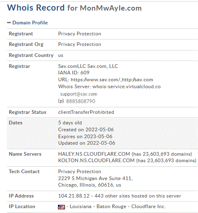Screen dimensions: 198x213
Task: Click the Tech Contact Chicago address line
Action: [89, 185]
